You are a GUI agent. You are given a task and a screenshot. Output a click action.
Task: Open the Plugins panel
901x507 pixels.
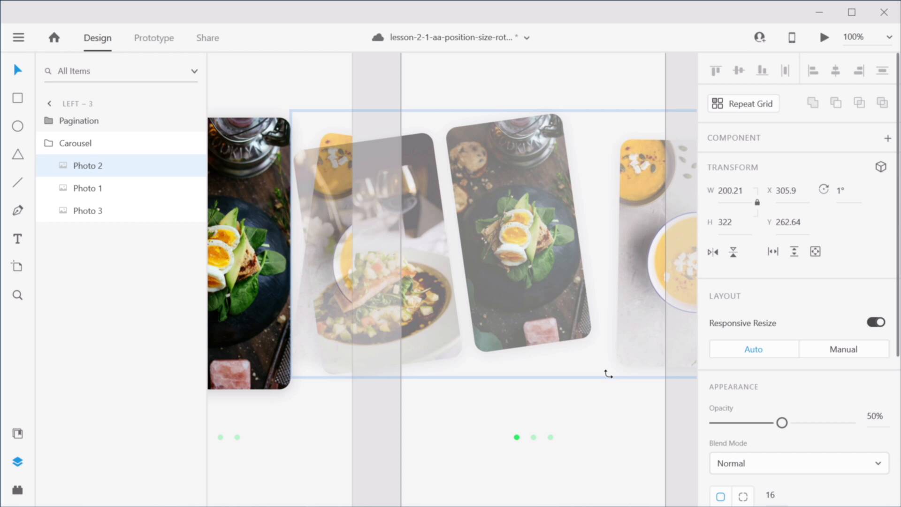(18, 490)
